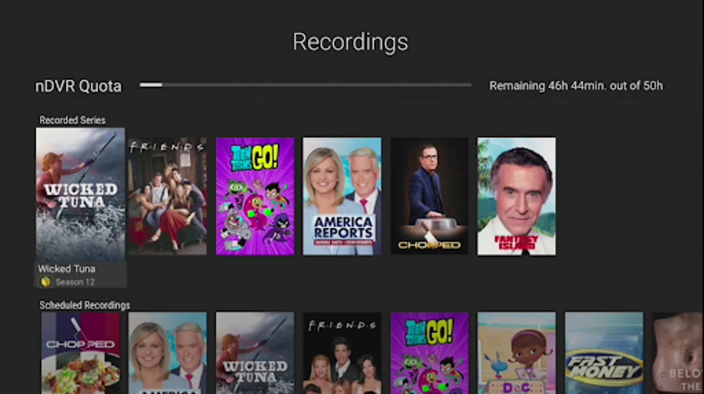Select America Reports in Scheduled Recordings
The width and height of the screenshot is (704, 394).
[x=167, y=353]
